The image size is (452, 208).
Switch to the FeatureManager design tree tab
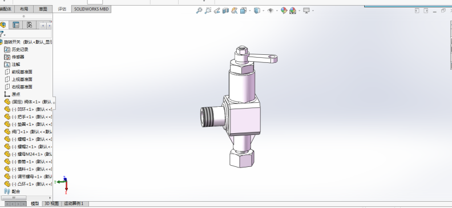click(x=3, y=25)
